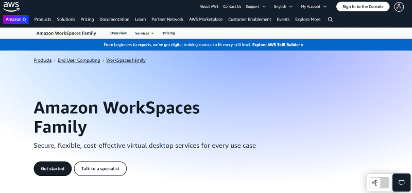Click Talk to a specialist button
This screenshot has height=193, width=412.
click(x=100, y=169)
